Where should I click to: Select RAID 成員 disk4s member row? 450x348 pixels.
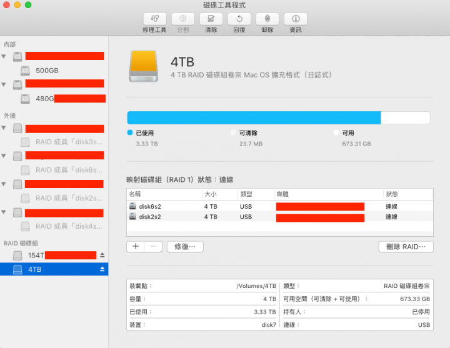coord(54,226)
